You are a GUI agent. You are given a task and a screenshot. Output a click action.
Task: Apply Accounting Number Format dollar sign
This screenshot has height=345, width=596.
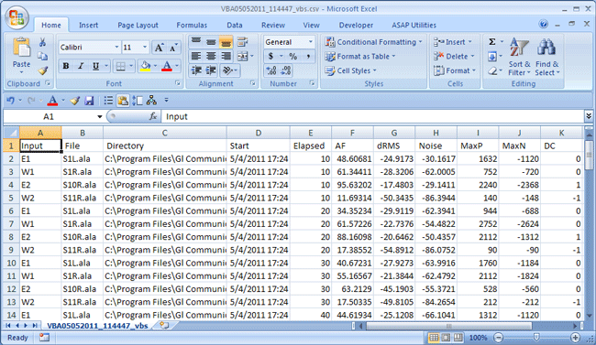(270, 56)
